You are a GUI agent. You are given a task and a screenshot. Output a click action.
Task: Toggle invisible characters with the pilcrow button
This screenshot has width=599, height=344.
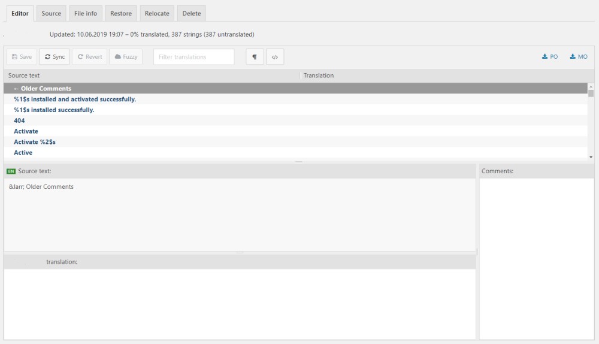coord(255,57)
